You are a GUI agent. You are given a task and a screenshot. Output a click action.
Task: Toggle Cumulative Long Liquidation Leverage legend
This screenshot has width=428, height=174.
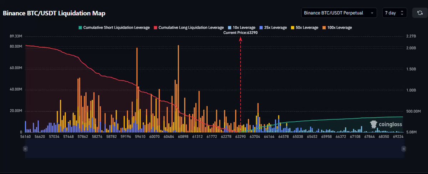coord(189,27)
